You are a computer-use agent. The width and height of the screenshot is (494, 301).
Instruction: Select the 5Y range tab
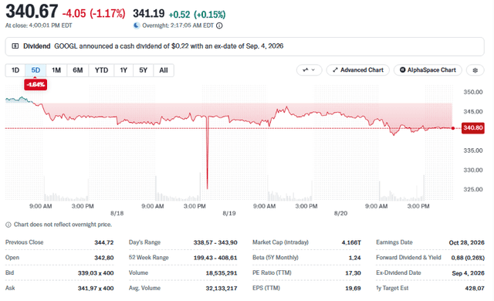coord(144,70)
